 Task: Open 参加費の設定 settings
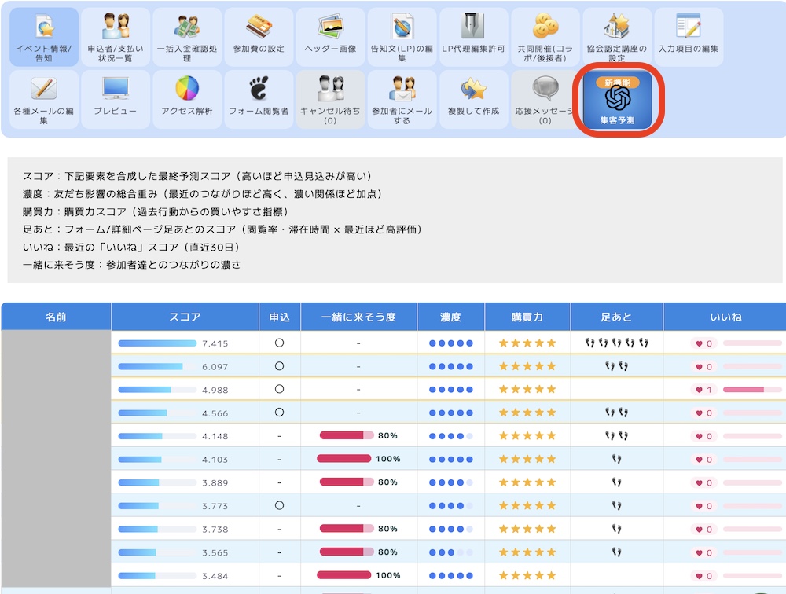259,37
